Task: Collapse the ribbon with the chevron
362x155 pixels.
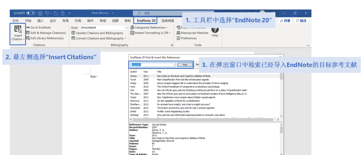Action: pyautogui.click(x=308, y=46)
